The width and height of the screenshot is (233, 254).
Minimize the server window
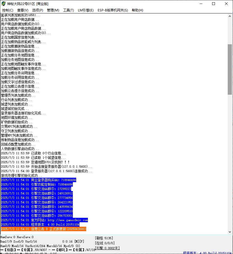pyautogui.click(x=201, y=4)
